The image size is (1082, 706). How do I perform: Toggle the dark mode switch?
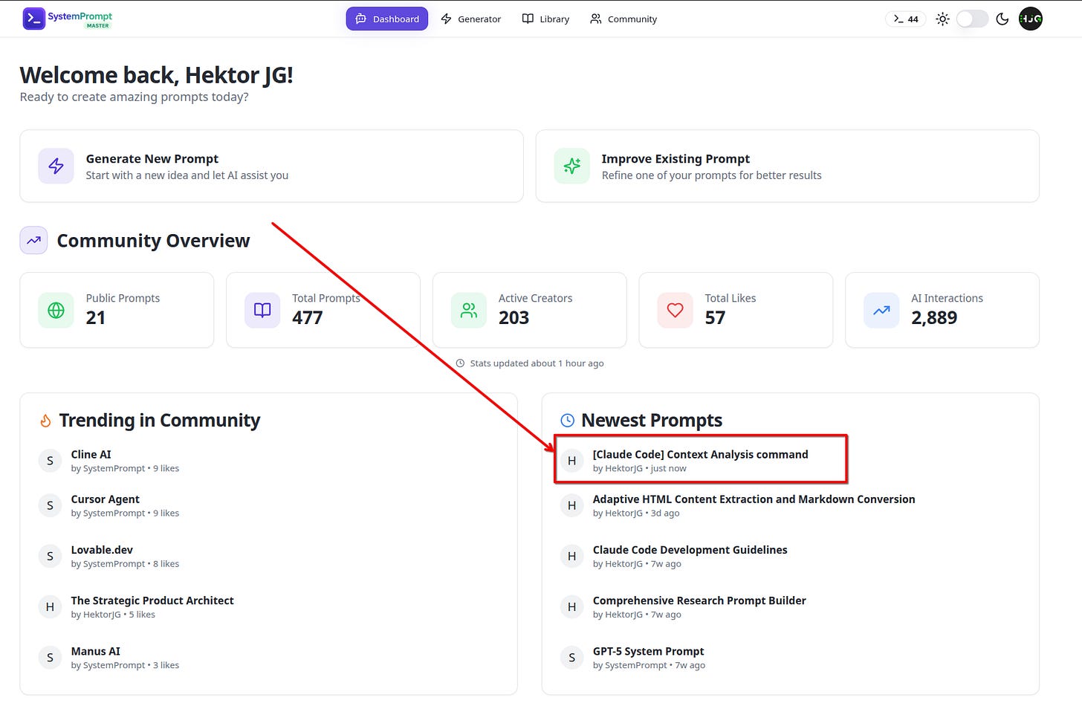[x=972, y=19]
